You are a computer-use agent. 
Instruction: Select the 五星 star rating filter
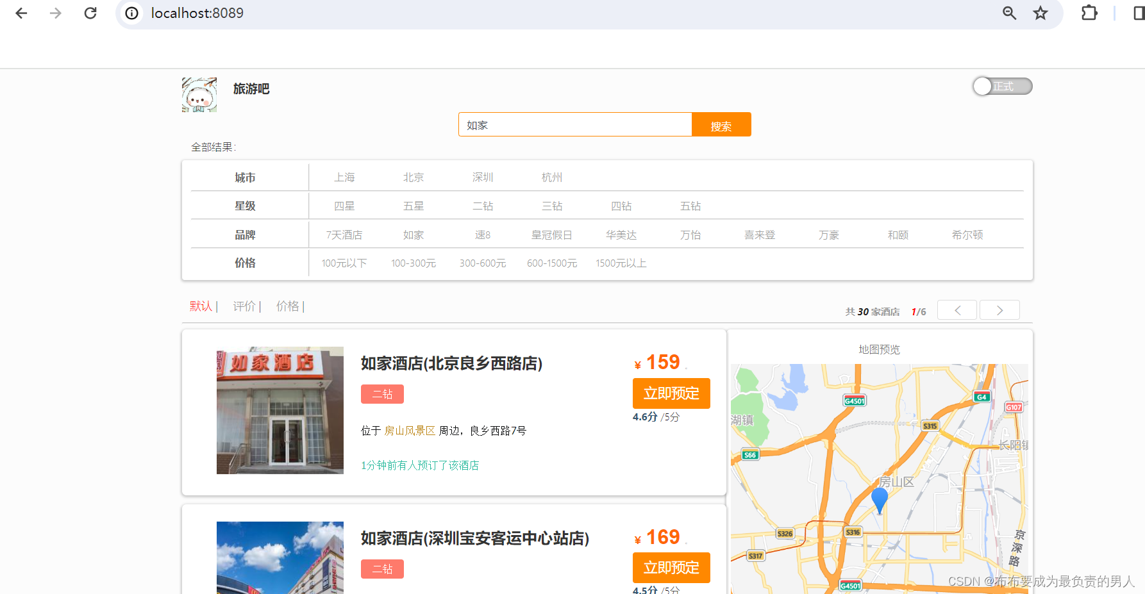(x=414, y=206)
